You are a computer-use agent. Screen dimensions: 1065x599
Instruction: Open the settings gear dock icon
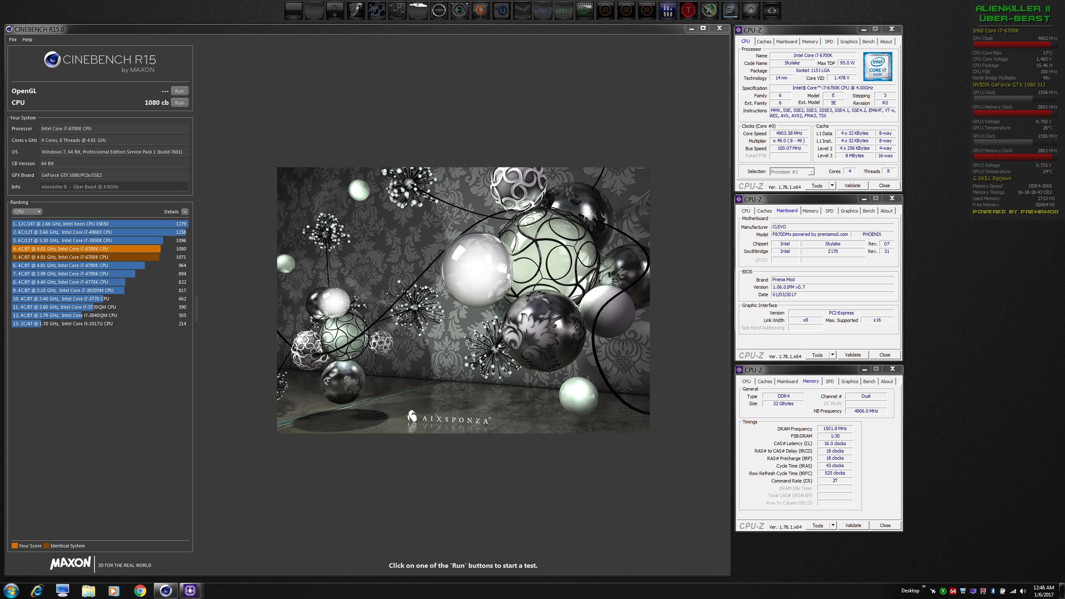tap(751, 10)
